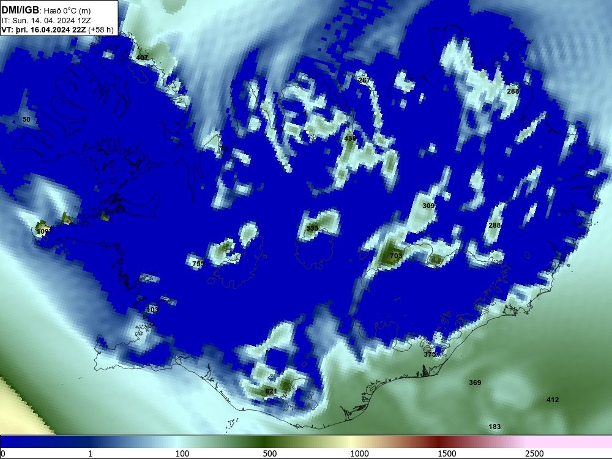
Task: Click the "1000" label on the color scale
Action: 359,453
